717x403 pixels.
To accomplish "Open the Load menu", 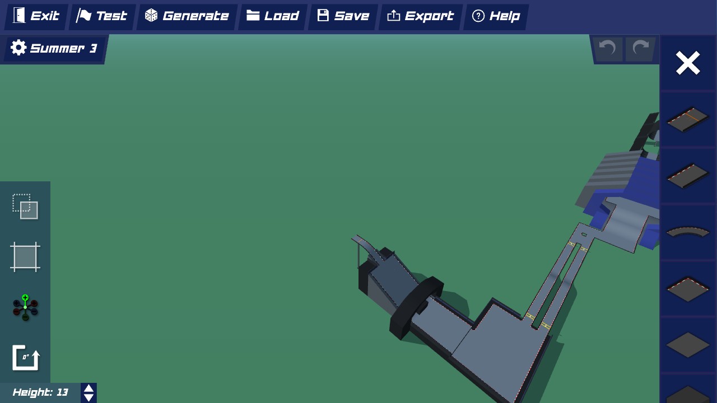I will coord(273,16).
